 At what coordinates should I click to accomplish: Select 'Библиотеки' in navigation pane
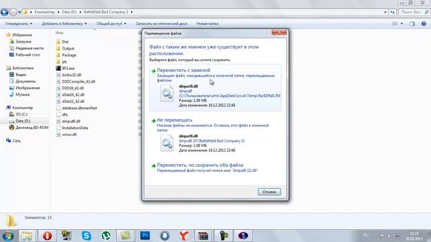pyautogui.click(x=23, y=68)
